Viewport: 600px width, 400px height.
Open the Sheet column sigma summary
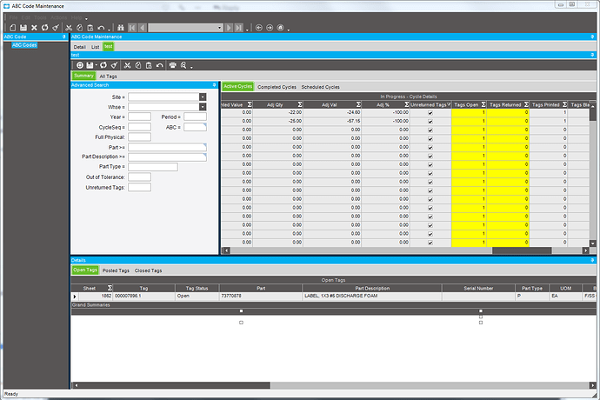110,288
